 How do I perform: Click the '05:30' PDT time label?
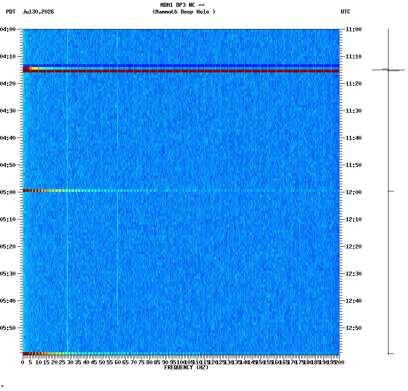point(8,274)
